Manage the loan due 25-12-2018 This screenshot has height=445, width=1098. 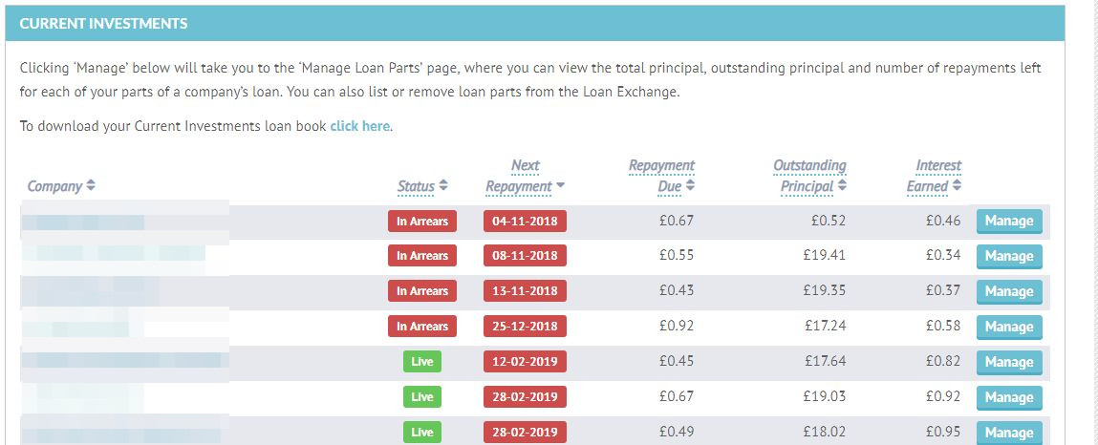point(1009,327)
